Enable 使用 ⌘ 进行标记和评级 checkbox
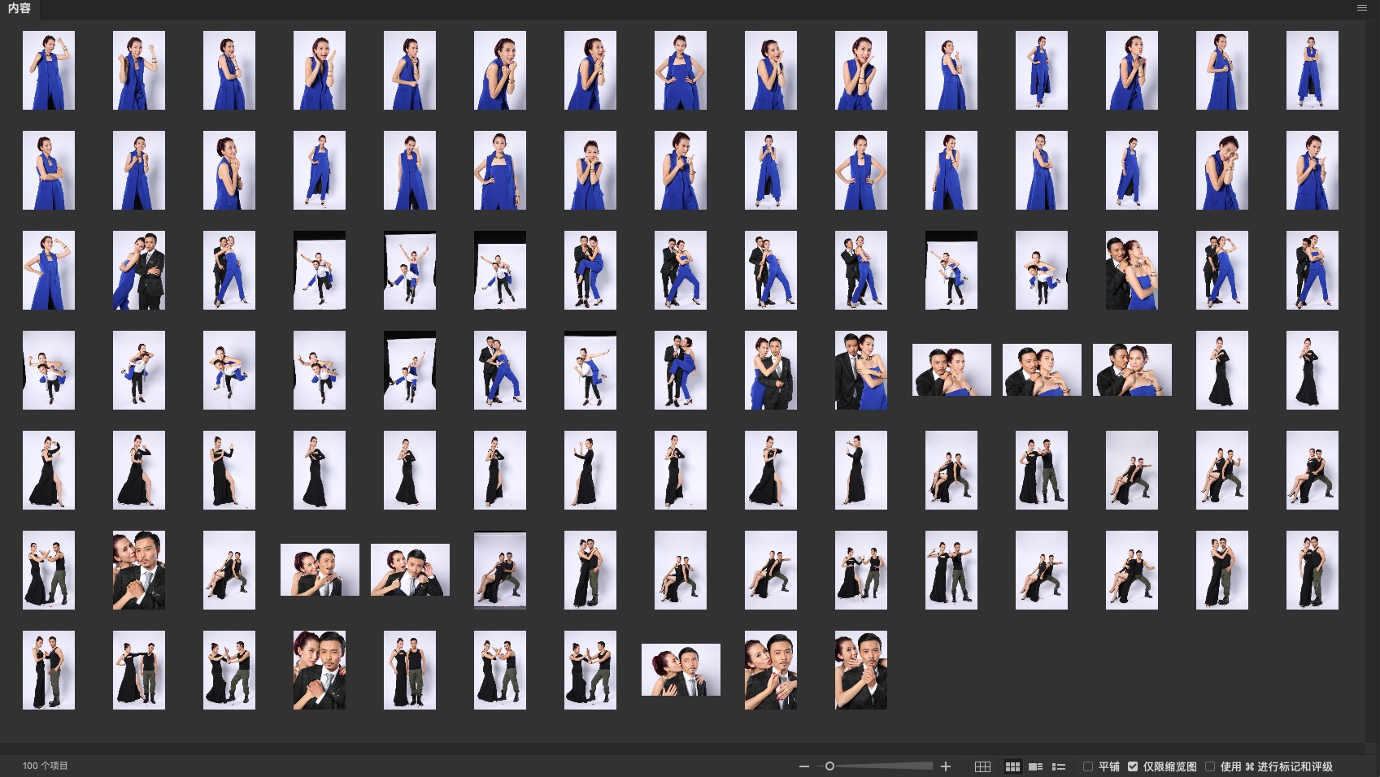The height and width of the screenshot is (777, 1380). pos(1210,766)
